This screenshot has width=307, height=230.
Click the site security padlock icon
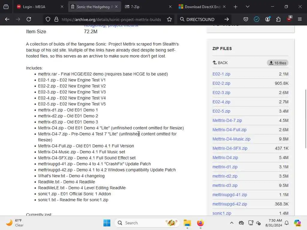click(56, 19)
